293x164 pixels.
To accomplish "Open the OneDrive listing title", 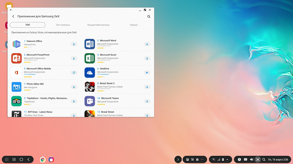I will (104, 69).
